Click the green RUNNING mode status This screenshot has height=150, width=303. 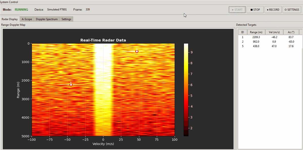[21, 10]
